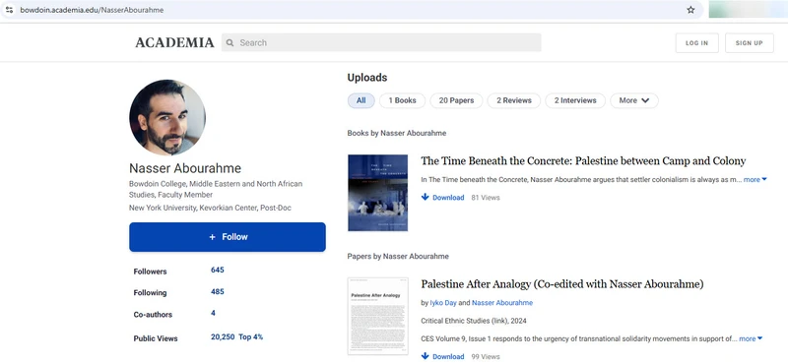Viewport: 788px width, 364px height.
Task: Click the LOG IN button
Action: point(697,43)
